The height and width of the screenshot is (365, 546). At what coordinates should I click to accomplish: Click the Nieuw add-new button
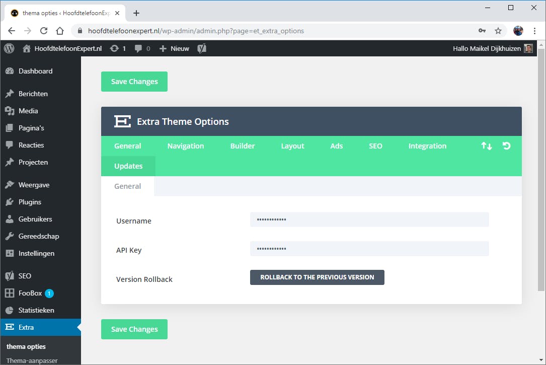coord(174,48)
